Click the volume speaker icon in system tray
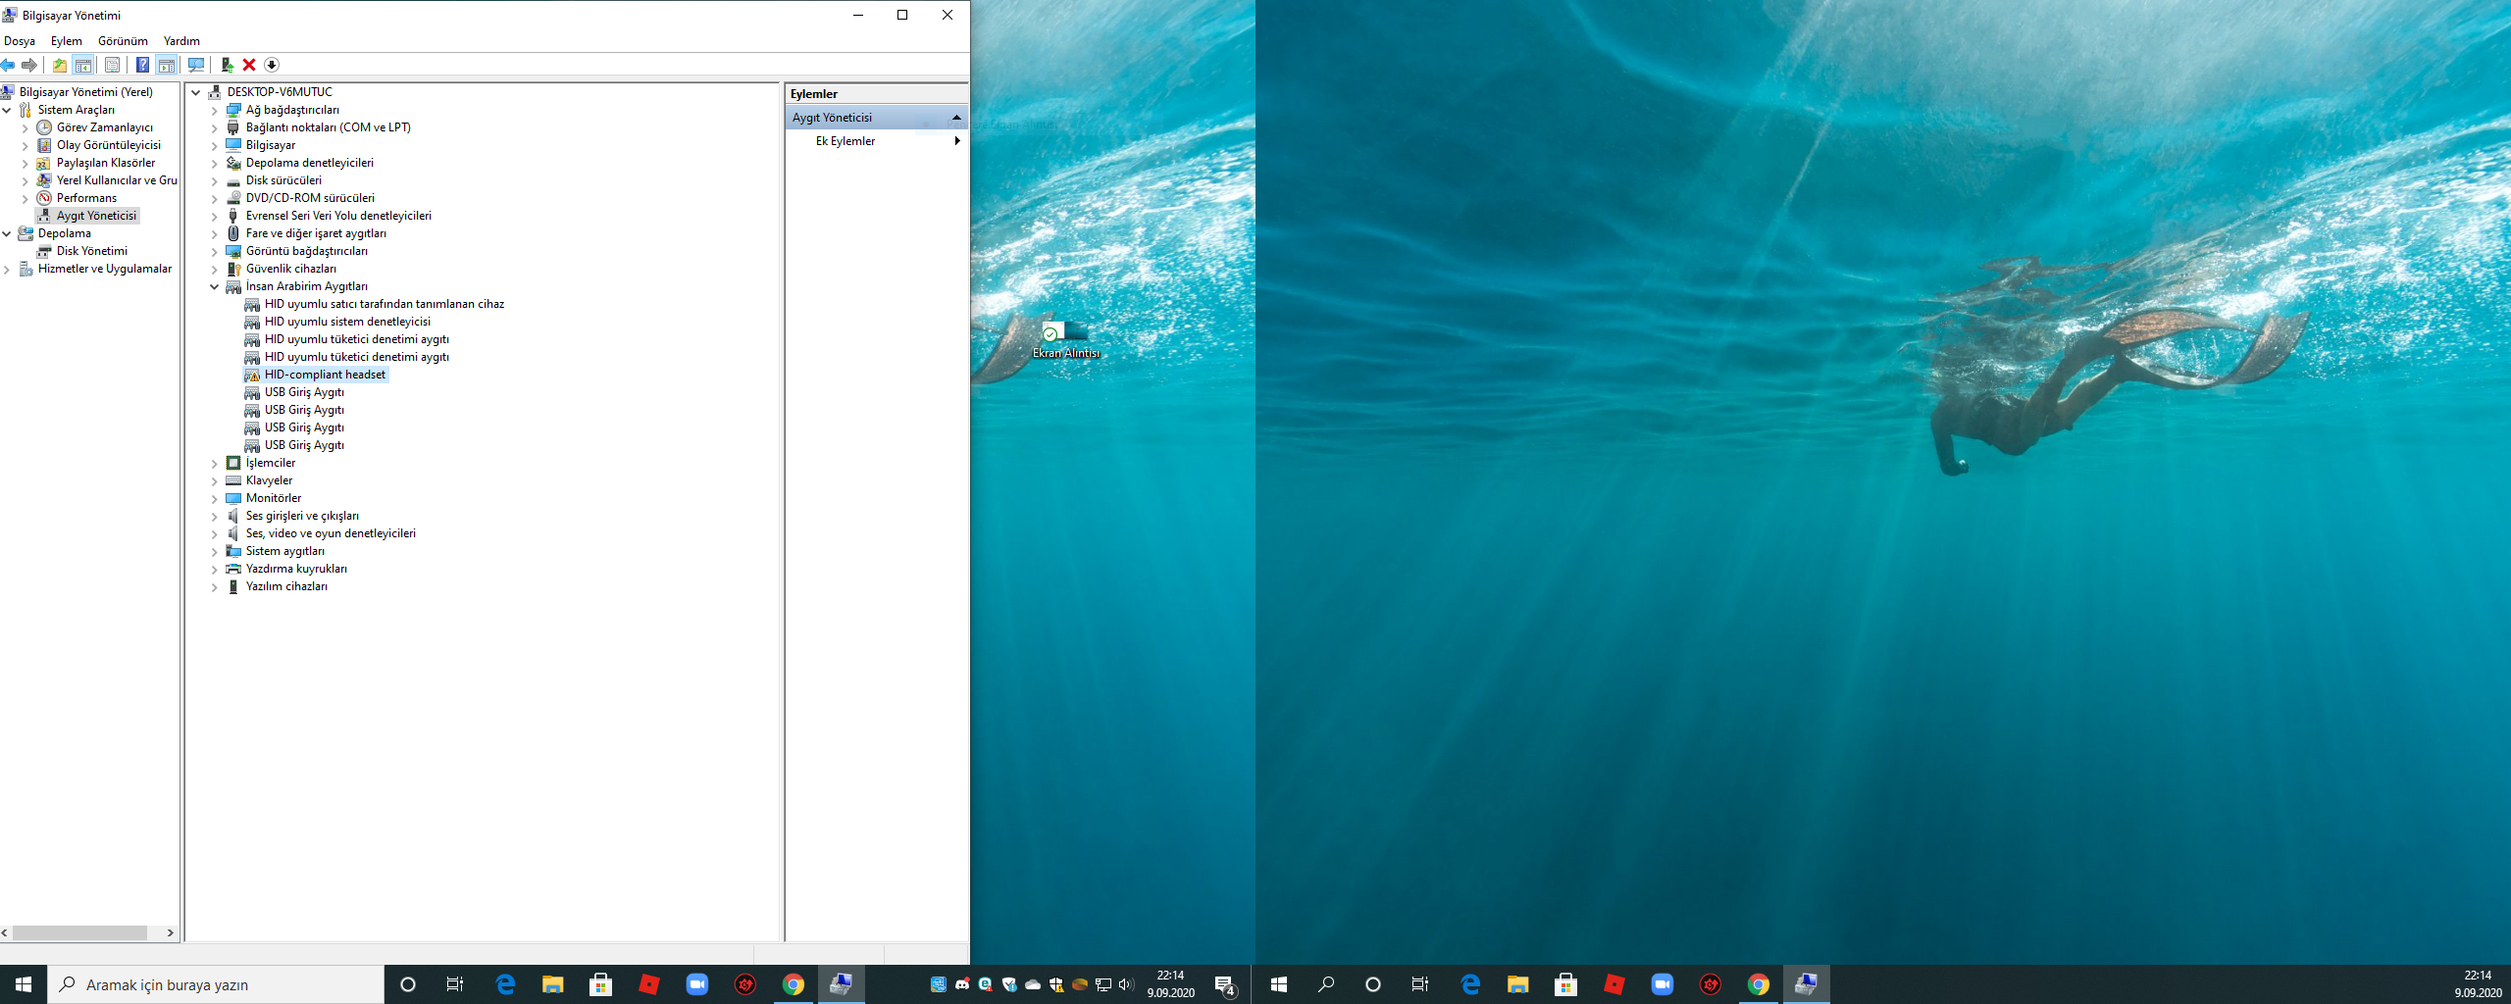This screenshot has height=1004, width=2511. click(1125, 984)
